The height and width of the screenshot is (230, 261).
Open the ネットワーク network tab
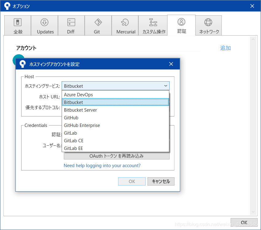[209, 25]
